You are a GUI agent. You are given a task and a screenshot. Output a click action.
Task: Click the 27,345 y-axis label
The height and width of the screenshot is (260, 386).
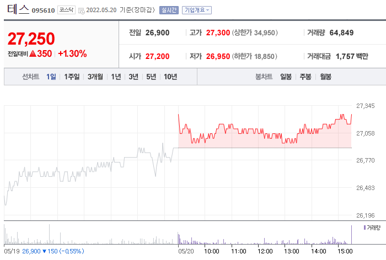[x=365, y=106]
